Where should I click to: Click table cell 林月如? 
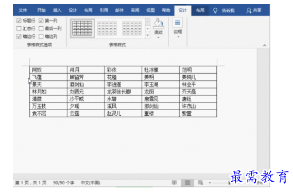(x=48, y=92)
